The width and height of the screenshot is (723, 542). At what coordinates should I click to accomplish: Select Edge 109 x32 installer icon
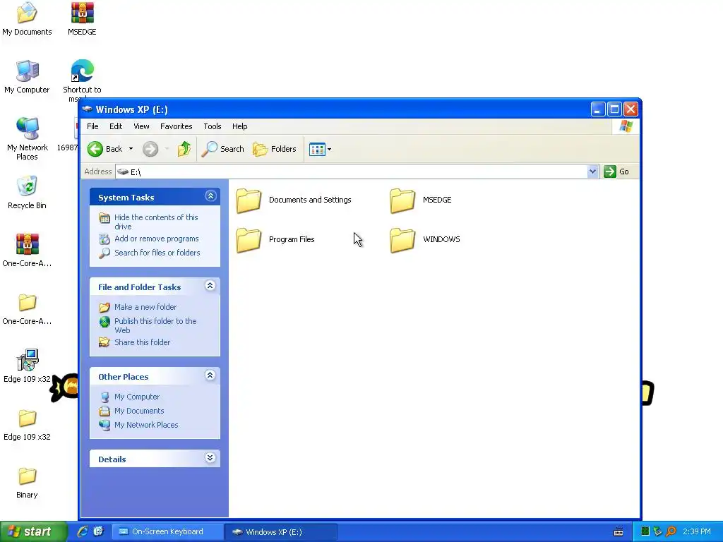coord(27,366)
